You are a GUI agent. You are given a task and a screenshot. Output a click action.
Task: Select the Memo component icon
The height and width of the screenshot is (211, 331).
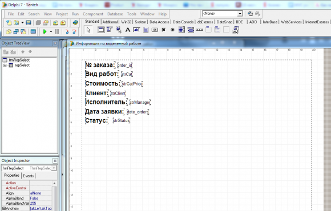146,30
